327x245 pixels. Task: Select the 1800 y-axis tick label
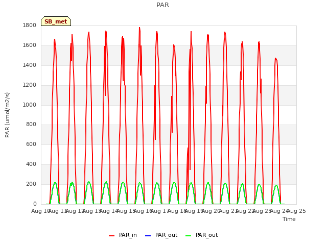pos(30,26)
